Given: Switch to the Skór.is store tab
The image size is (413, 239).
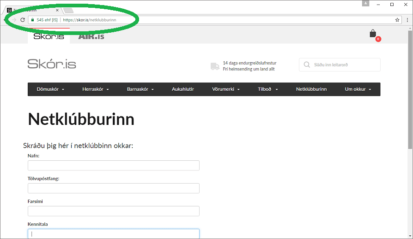Looking at the screenshot, I should (x=49, y=36).
